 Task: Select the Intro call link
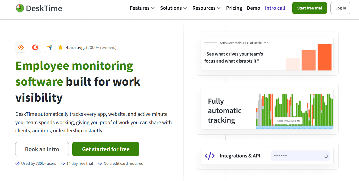[275, 8]
